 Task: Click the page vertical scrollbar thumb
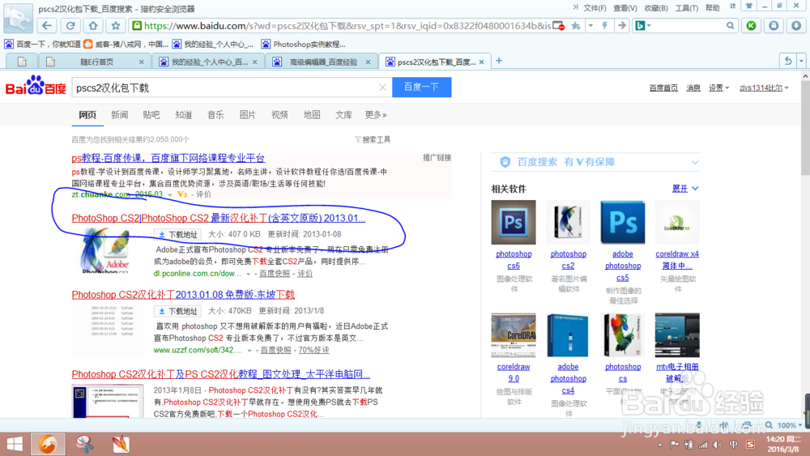[805, 127]
